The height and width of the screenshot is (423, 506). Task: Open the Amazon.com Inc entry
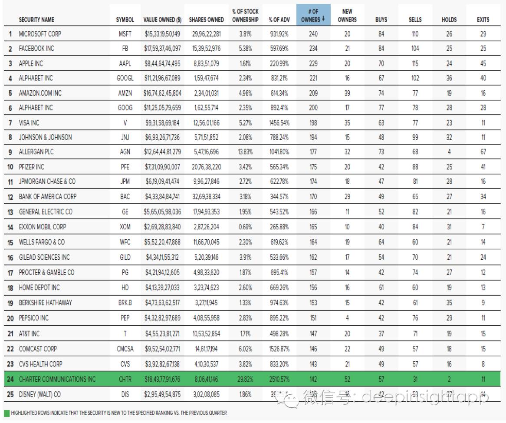pyautogui.click(x=40, y=93)
